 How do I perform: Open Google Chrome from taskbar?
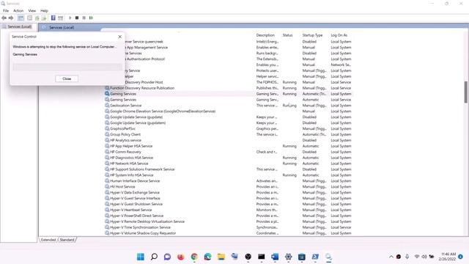point(194,257)
